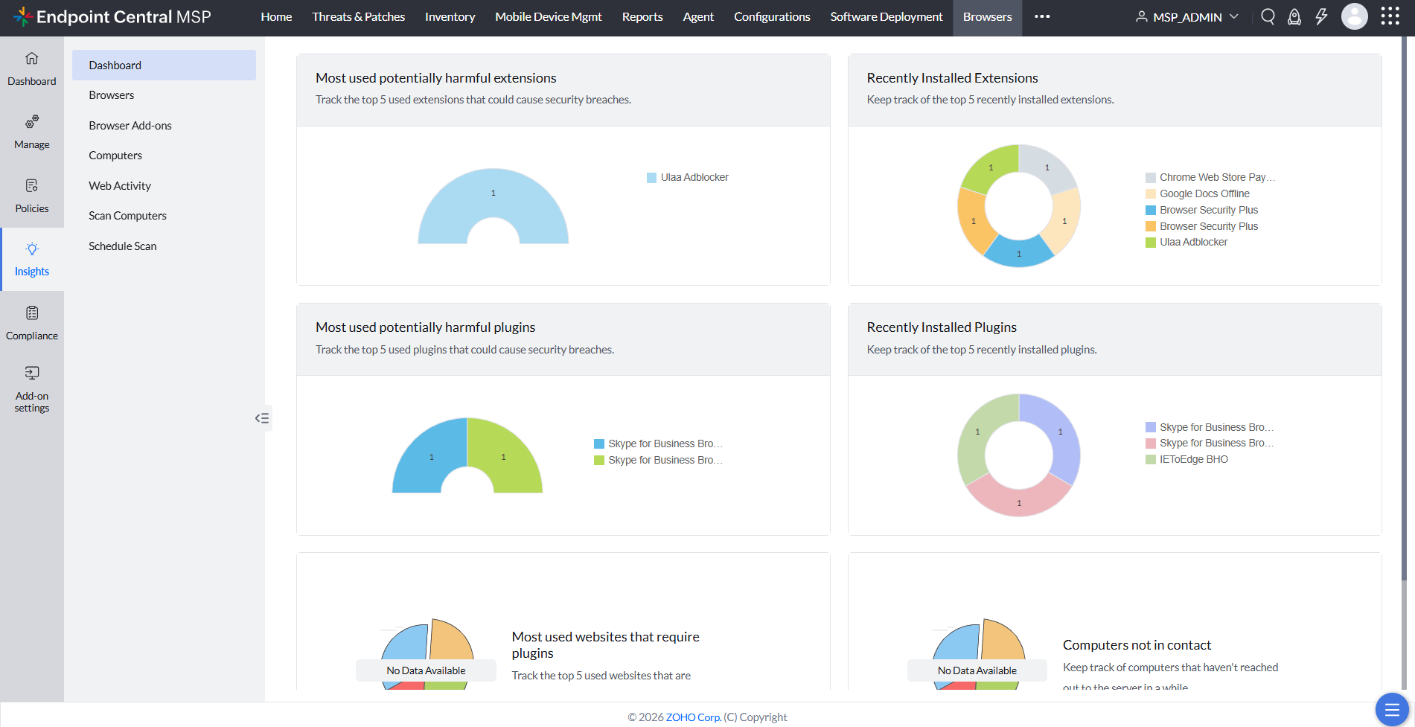The width and height of the screenshot is (1415, 727).
Task: Click the blue floating menu button
Action: 1392,710
